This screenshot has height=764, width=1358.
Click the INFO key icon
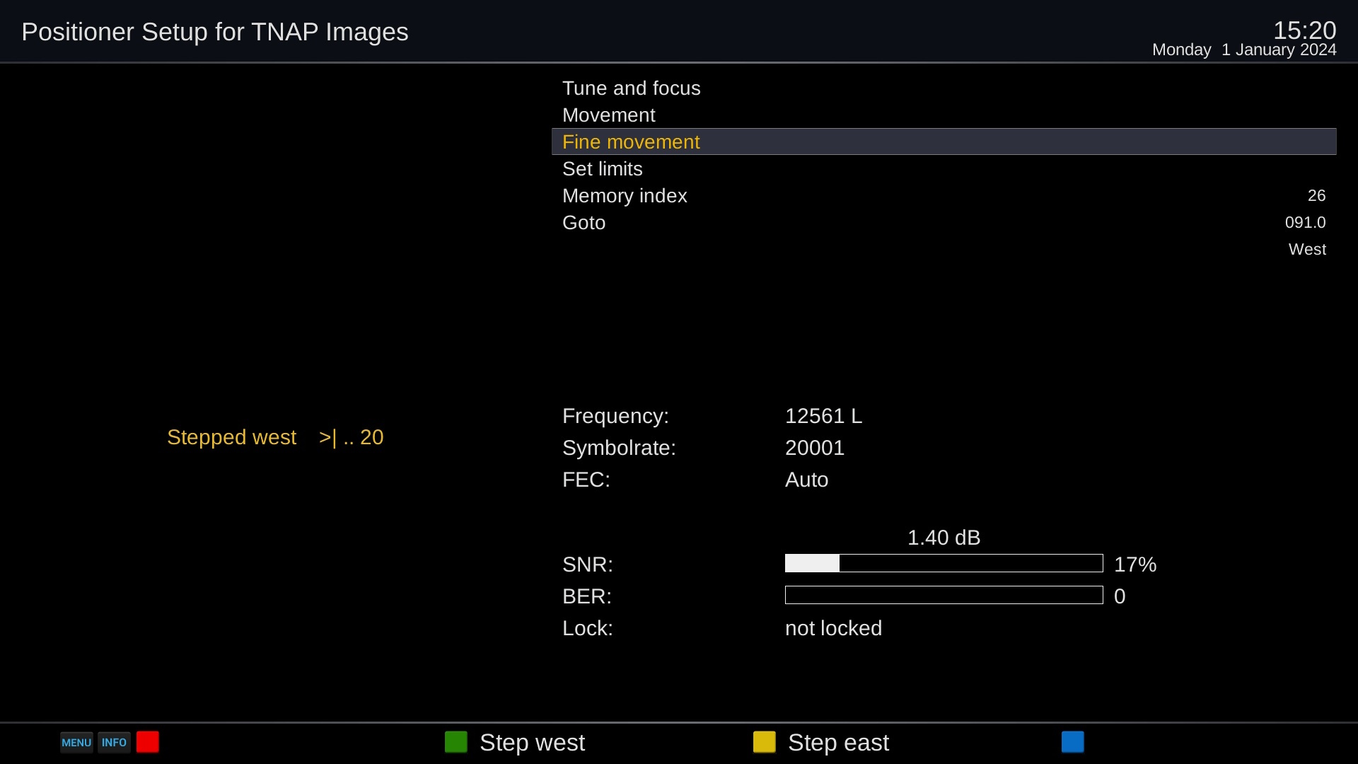[x=114, y=742]
